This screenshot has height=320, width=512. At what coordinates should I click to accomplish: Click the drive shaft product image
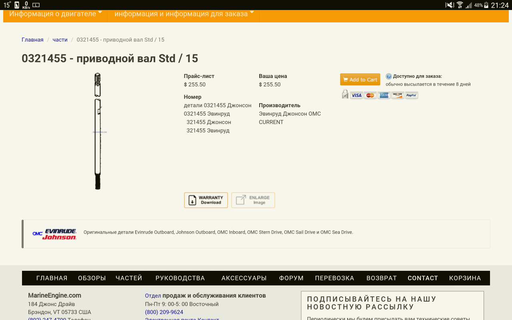[98, 131]
